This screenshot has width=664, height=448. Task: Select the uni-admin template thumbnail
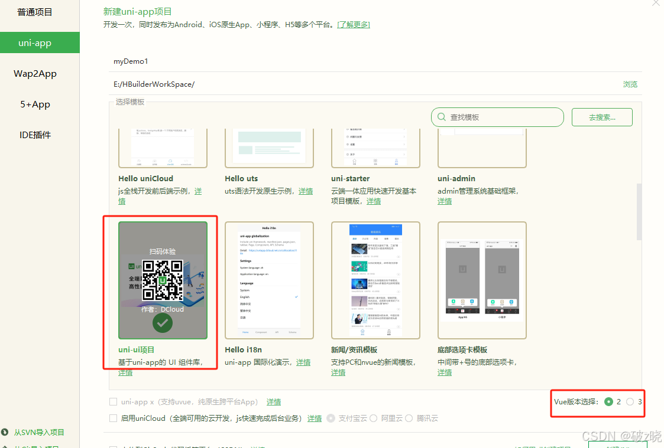(482, 148)
